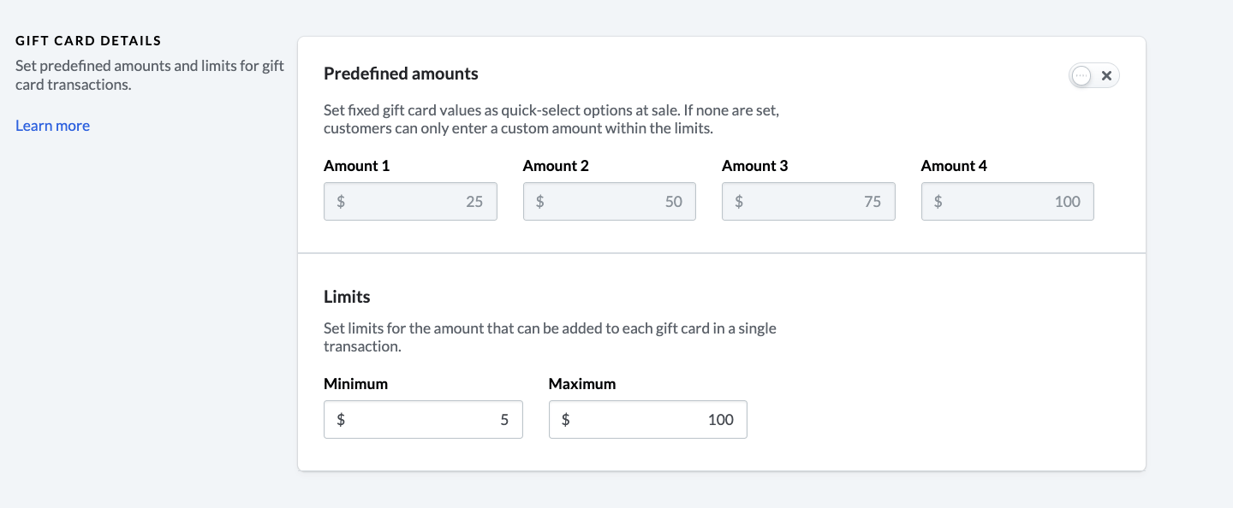This screenshot has width=1233, height=508.
Task: Open the Learn more link
Action: click(52, 126)
